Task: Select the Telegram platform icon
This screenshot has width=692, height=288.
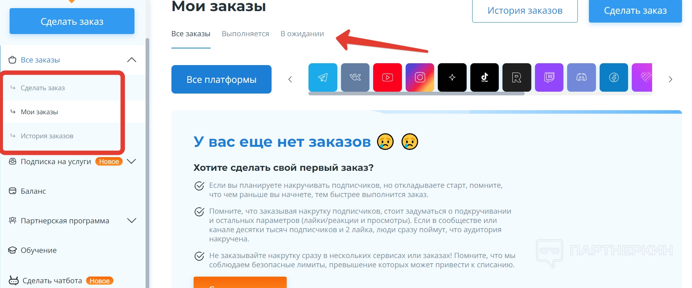Action: tap(323, 77)
